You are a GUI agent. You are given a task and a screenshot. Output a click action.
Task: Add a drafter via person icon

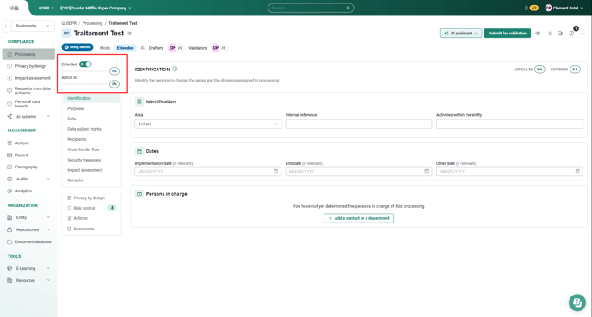click(x=180, y=48)
